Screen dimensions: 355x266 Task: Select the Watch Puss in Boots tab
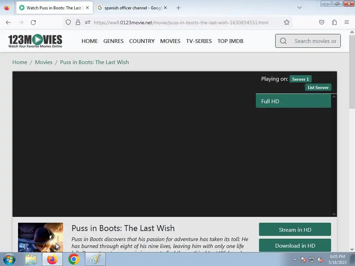tap(54, 8)
